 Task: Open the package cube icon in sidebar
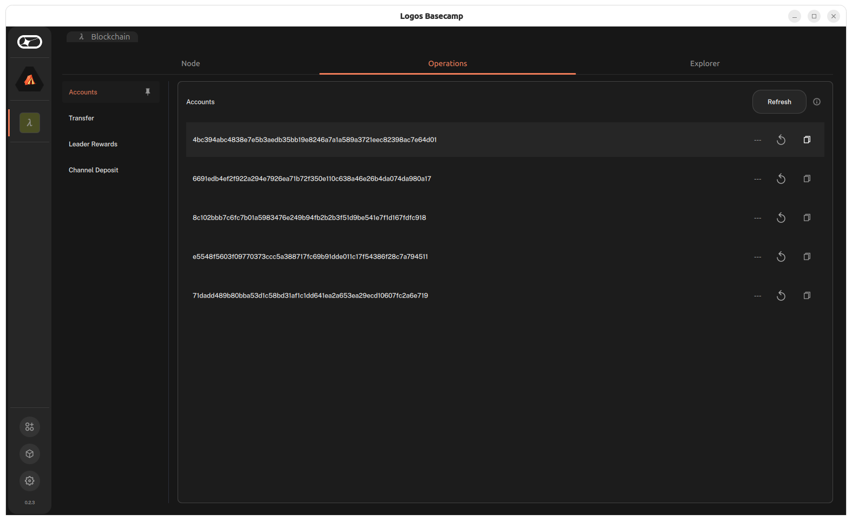tap(30, 454)
